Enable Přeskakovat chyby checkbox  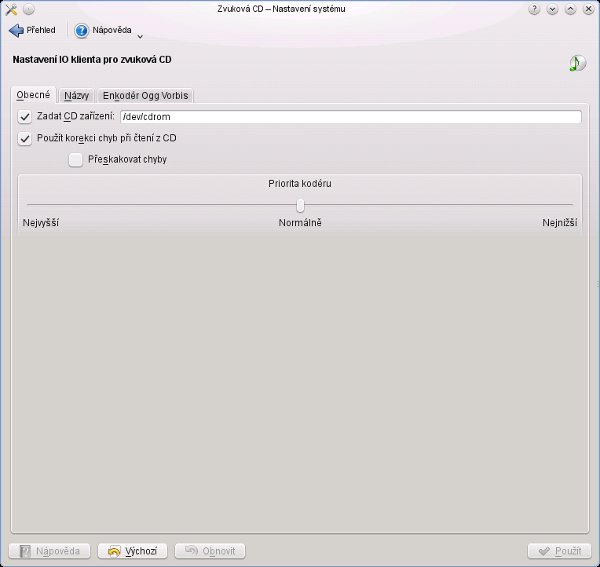pyautogui.click(x=75, y=160)
